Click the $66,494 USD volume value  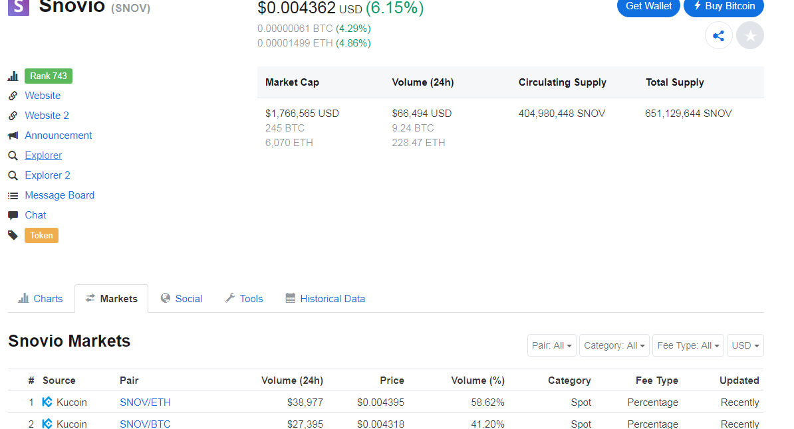pos(422,114)
